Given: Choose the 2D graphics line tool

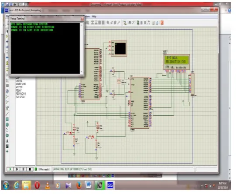Looking at the screenshot, I should click(7, 114).
